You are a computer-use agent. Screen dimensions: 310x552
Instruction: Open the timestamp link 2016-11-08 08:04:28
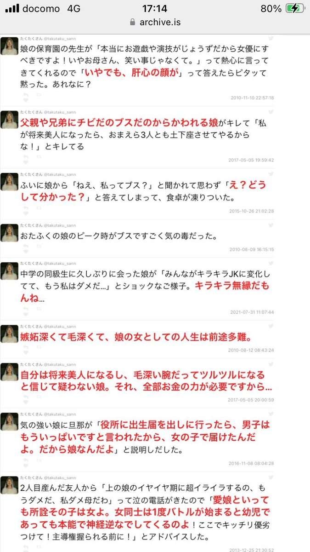(251, 463)
